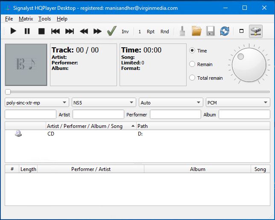Skip to the next track

[x=70, y=32]
